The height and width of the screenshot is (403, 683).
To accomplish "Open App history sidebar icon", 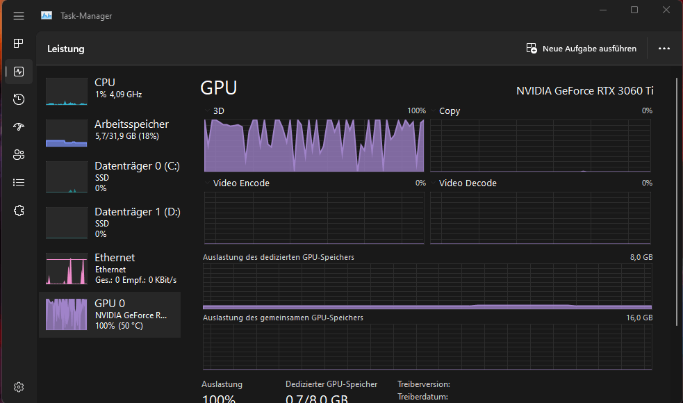I will 19,99.
